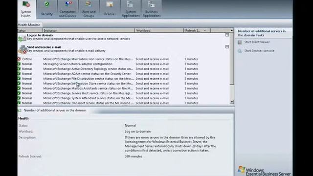The height and width of the screenshot is (176, 313).
Task: Select Exchange System Attendant service row
Action: (124, 98)
